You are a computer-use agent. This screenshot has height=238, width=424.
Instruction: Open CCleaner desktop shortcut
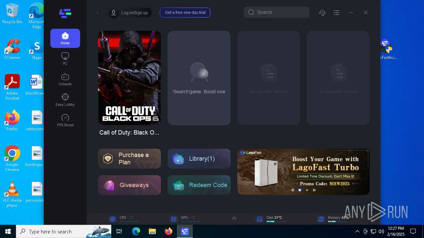point(12,50)
